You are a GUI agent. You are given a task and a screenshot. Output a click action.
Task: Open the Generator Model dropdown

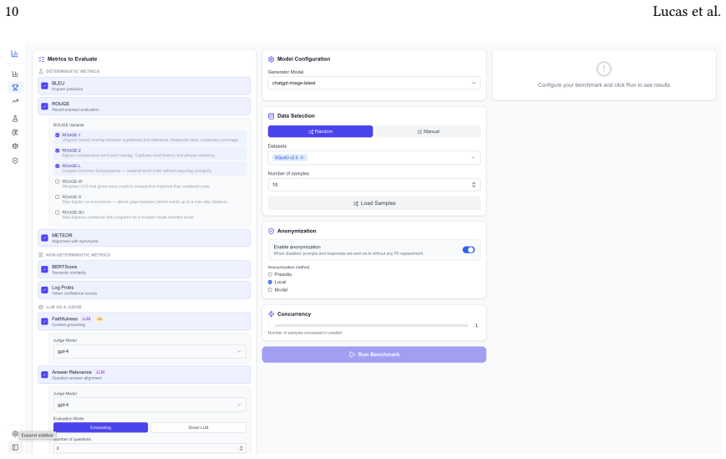(x=374, y=83)
